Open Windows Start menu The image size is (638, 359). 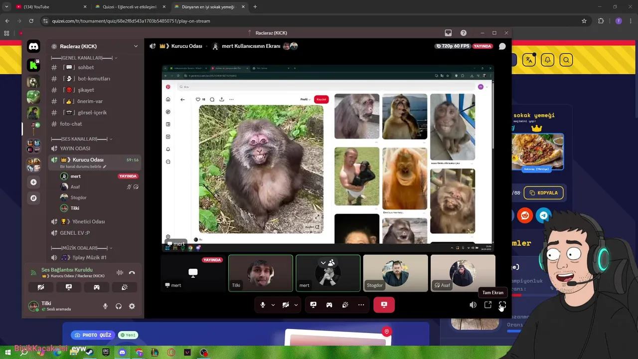pyautogui.click(x=8, y=352)
